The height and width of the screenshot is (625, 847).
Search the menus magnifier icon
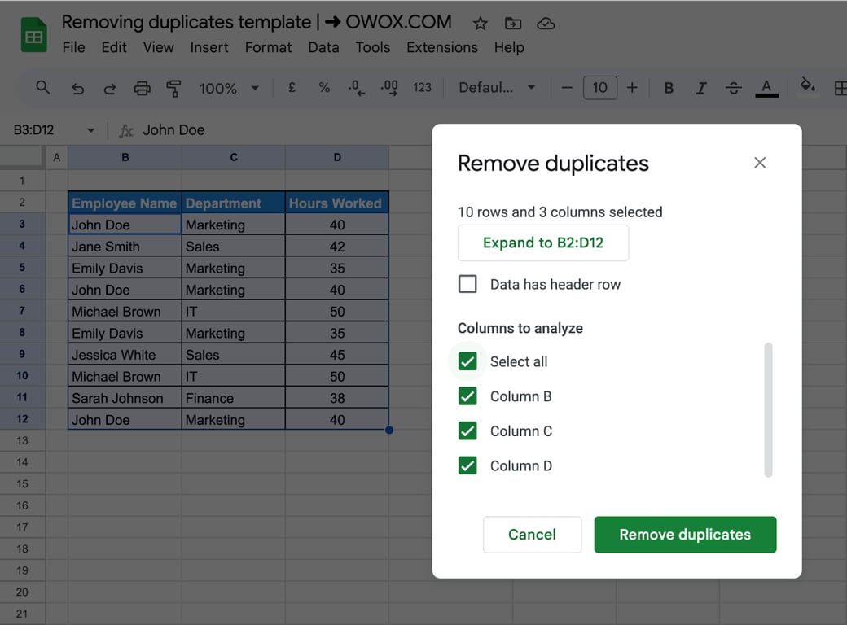42,87
